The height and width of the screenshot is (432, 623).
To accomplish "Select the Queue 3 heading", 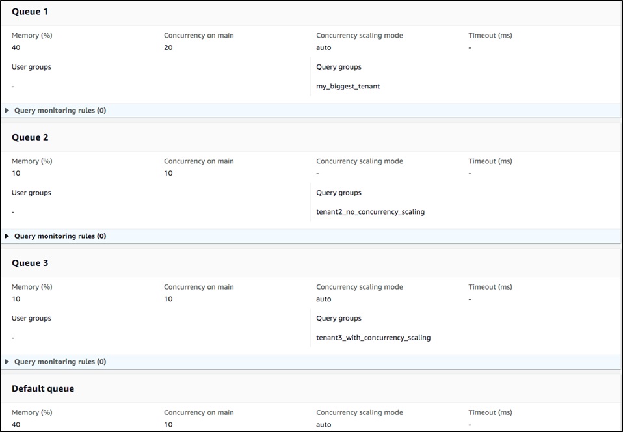I will (x=30, y=263).
